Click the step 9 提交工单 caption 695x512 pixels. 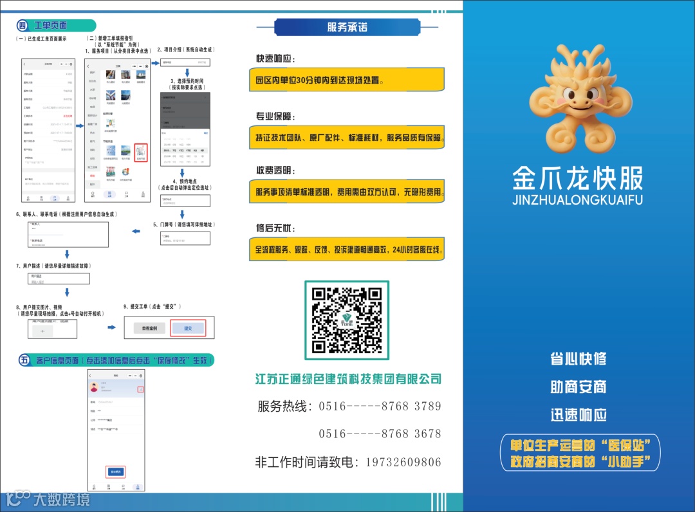152,306
